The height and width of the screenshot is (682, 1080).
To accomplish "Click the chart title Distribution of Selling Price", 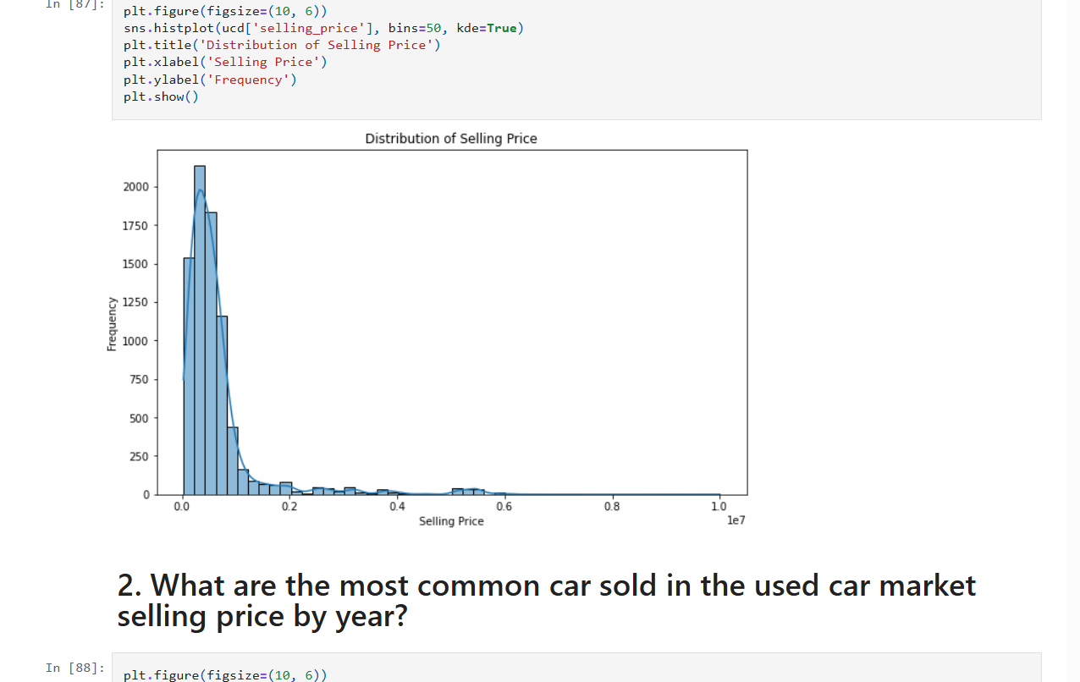I will (451, 139).
